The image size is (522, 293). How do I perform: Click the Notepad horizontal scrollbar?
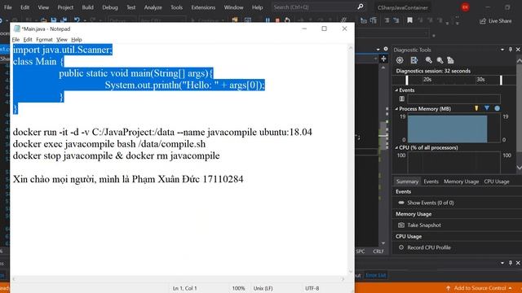178,279
